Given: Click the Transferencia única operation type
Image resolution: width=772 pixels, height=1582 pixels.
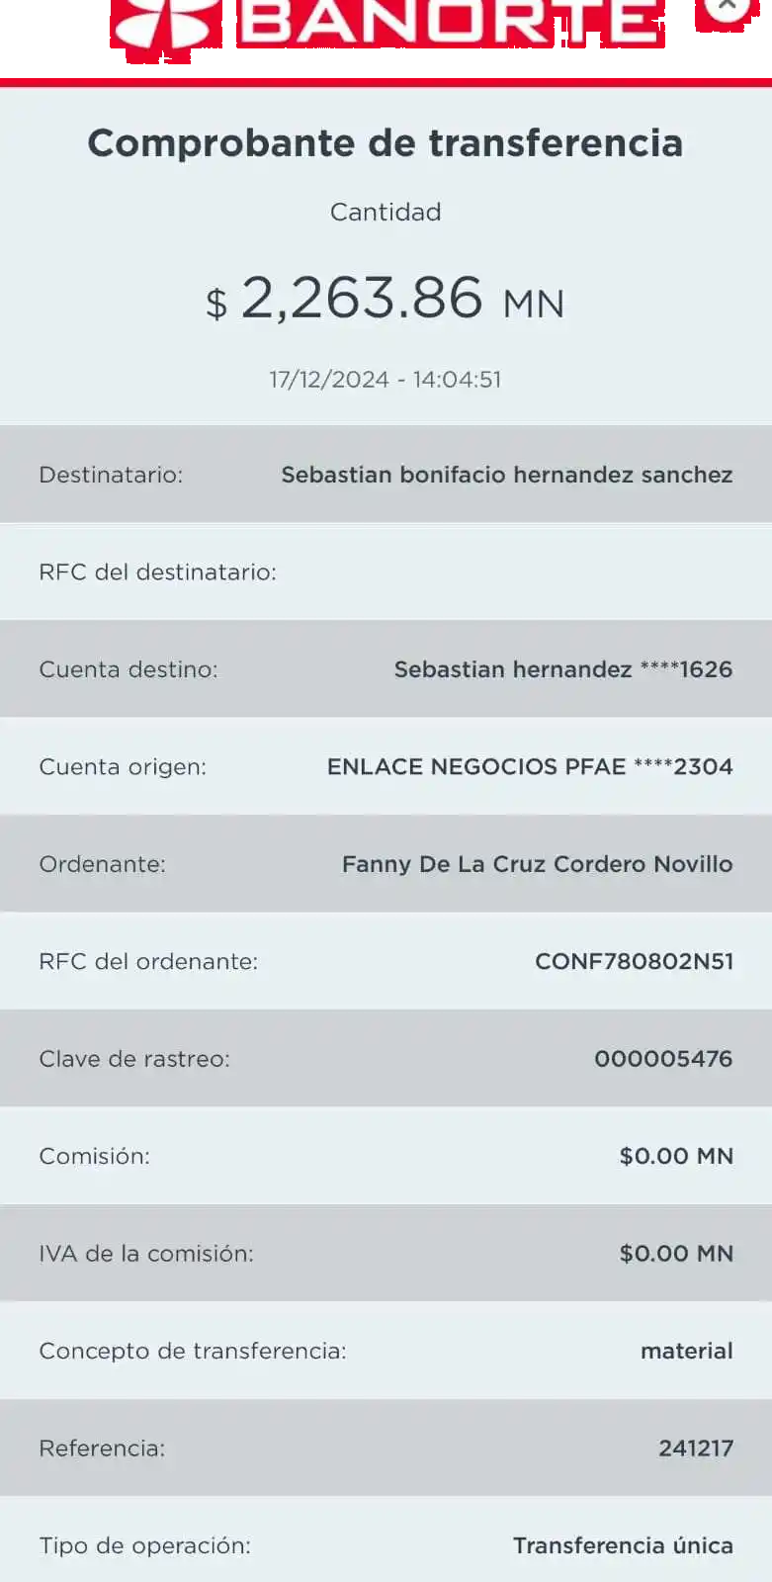Looking at the screenshot, I should 623,1545.
